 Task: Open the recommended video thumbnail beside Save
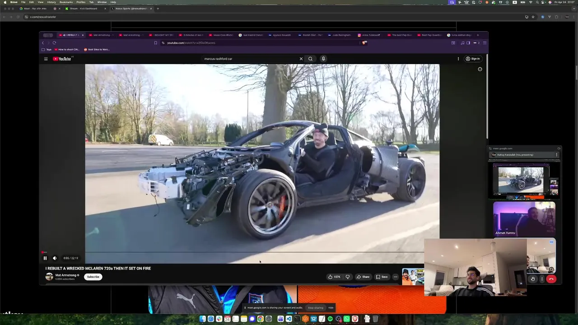(413, 277)
